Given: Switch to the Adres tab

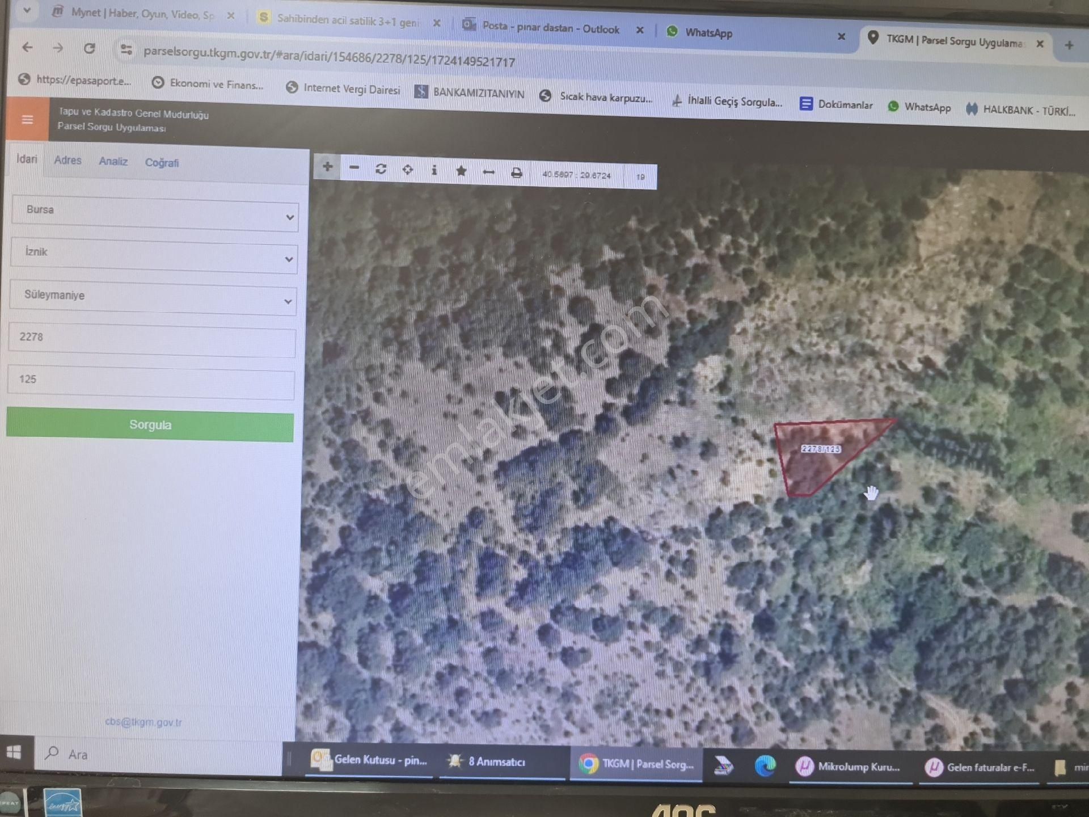Looking at the screenshot, I should click(67, 161).
